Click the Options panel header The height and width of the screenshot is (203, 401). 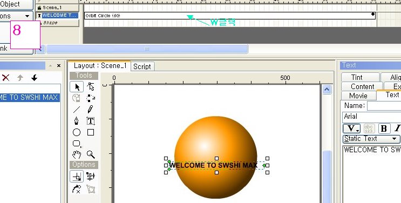[x=84, y=165]
